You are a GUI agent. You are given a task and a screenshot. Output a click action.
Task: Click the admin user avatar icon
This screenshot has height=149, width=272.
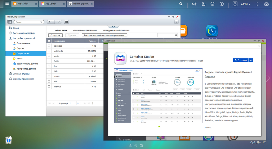coord(235,4)
